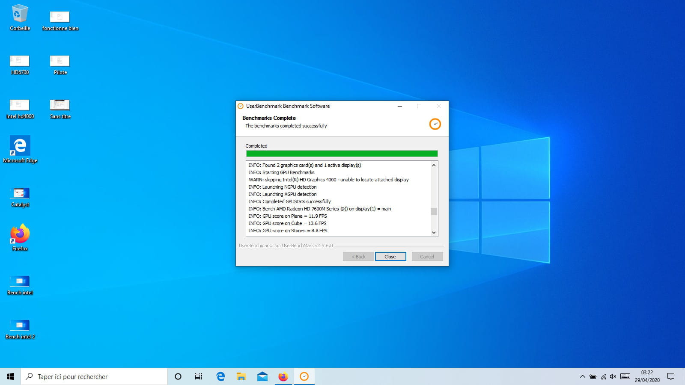Image resolution: width=685 pixels, height=385 pixels.
Task: Click the 'GPU score on Cube = 13.6 FPS' line
Action: pos(288,223)
